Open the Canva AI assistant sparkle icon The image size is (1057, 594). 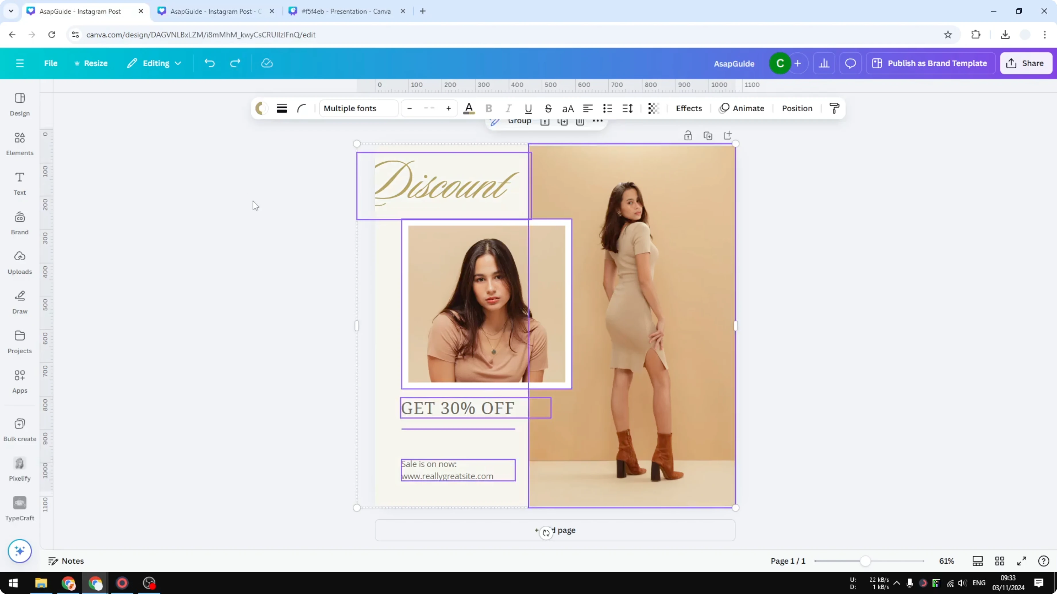(19, 551)
